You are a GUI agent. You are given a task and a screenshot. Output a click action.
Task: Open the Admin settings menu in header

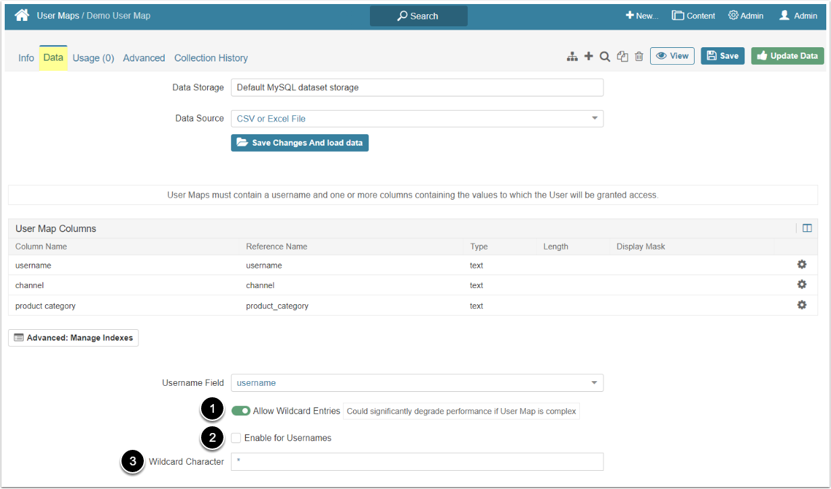pyautogui.click(x=746, y=16)
